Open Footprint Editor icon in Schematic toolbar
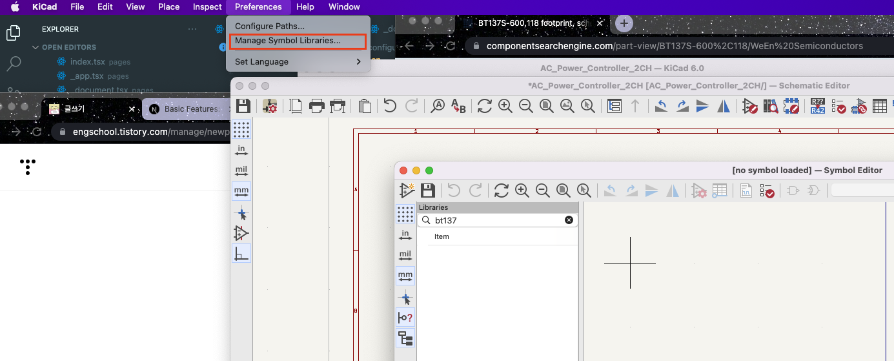Viewport: 894px width, 361px height. (x=791, y=106)
